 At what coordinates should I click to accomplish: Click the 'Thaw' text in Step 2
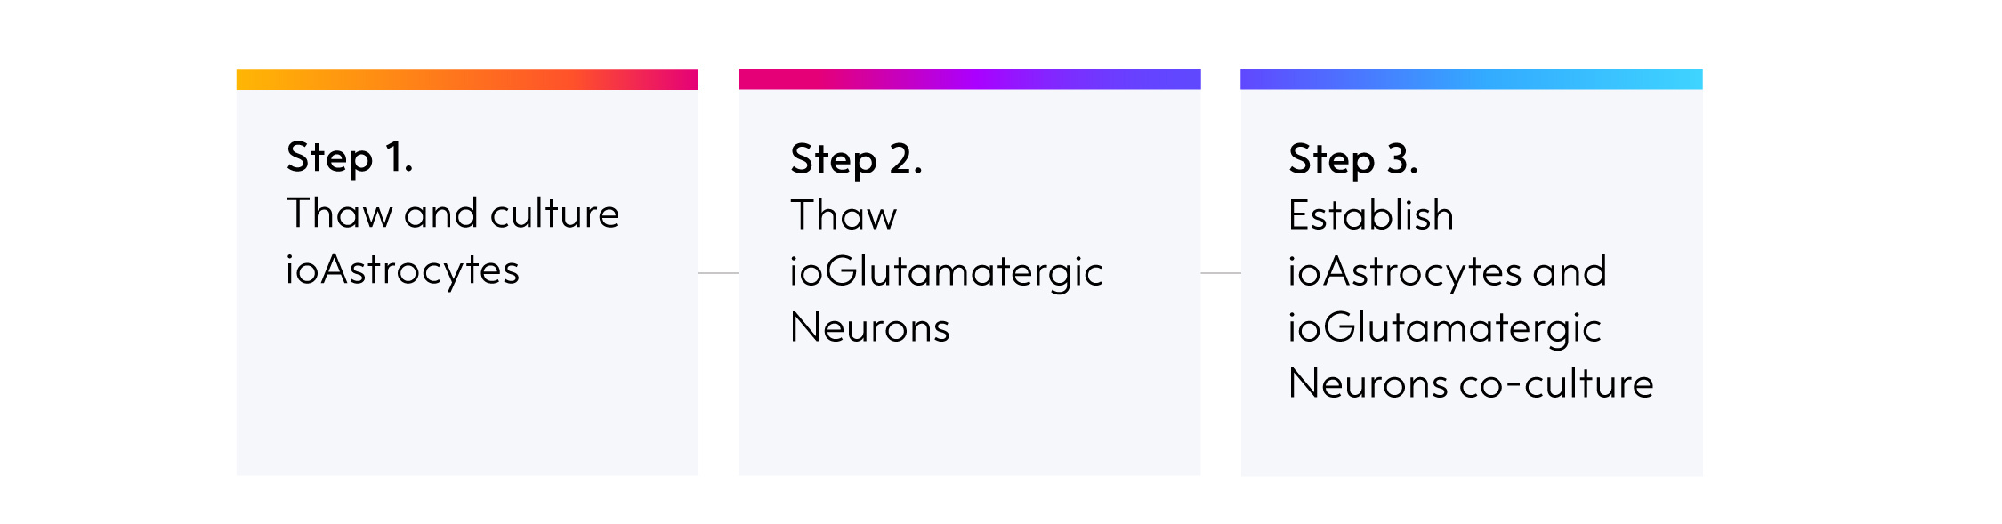pyautogui.click(x=844, y=215)
